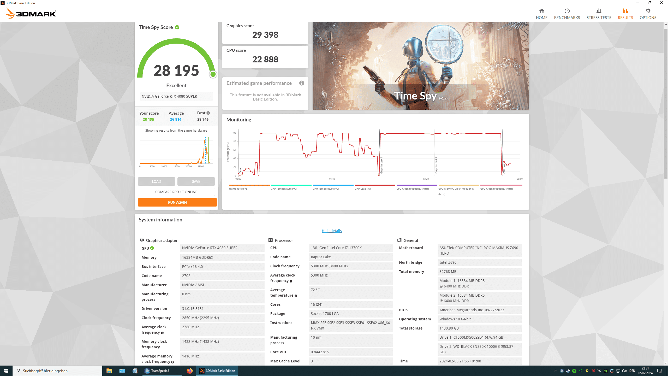Toggle CPU Clock Frequency (MHz) legend
The image size is (668, 376).
417,187
